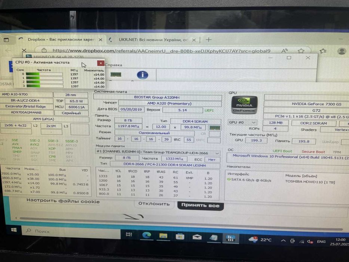The width and height of the screenshot is (349, 262).
Task: Open a new browser tab
Action: point(209,40)
